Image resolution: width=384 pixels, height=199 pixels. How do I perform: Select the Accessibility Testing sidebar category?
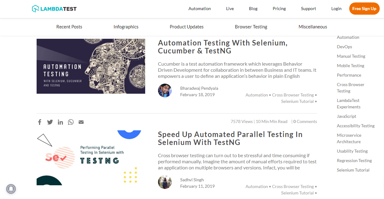pos(356,126)
